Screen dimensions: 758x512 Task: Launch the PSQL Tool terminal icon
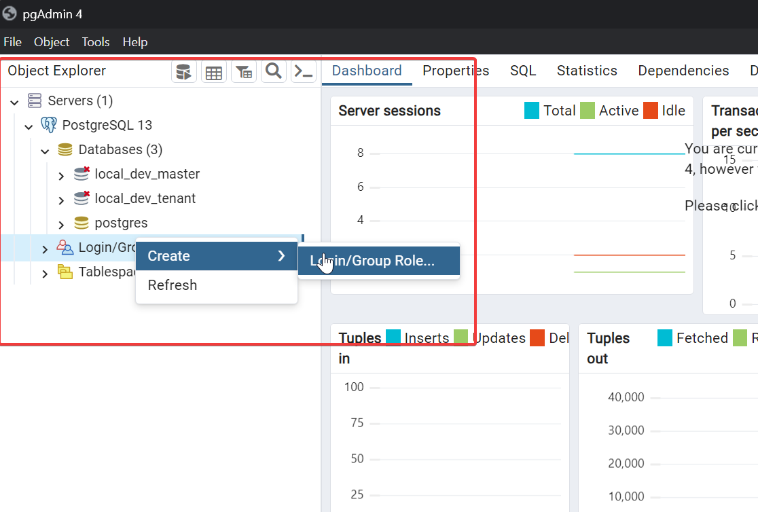point(304,72)
